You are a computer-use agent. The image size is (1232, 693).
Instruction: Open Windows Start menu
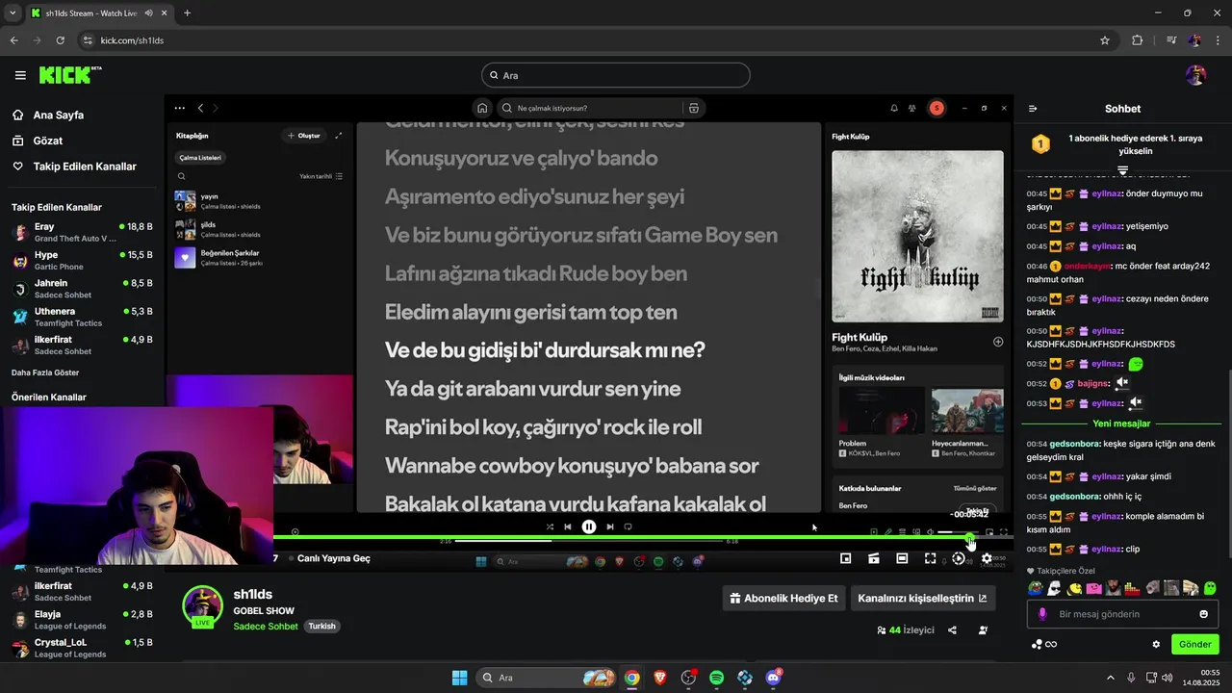click(x=459, y=678)
